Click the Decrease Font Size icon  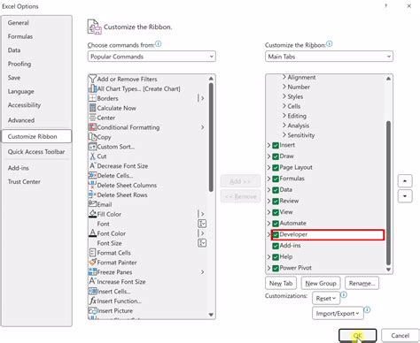point(93,165)
